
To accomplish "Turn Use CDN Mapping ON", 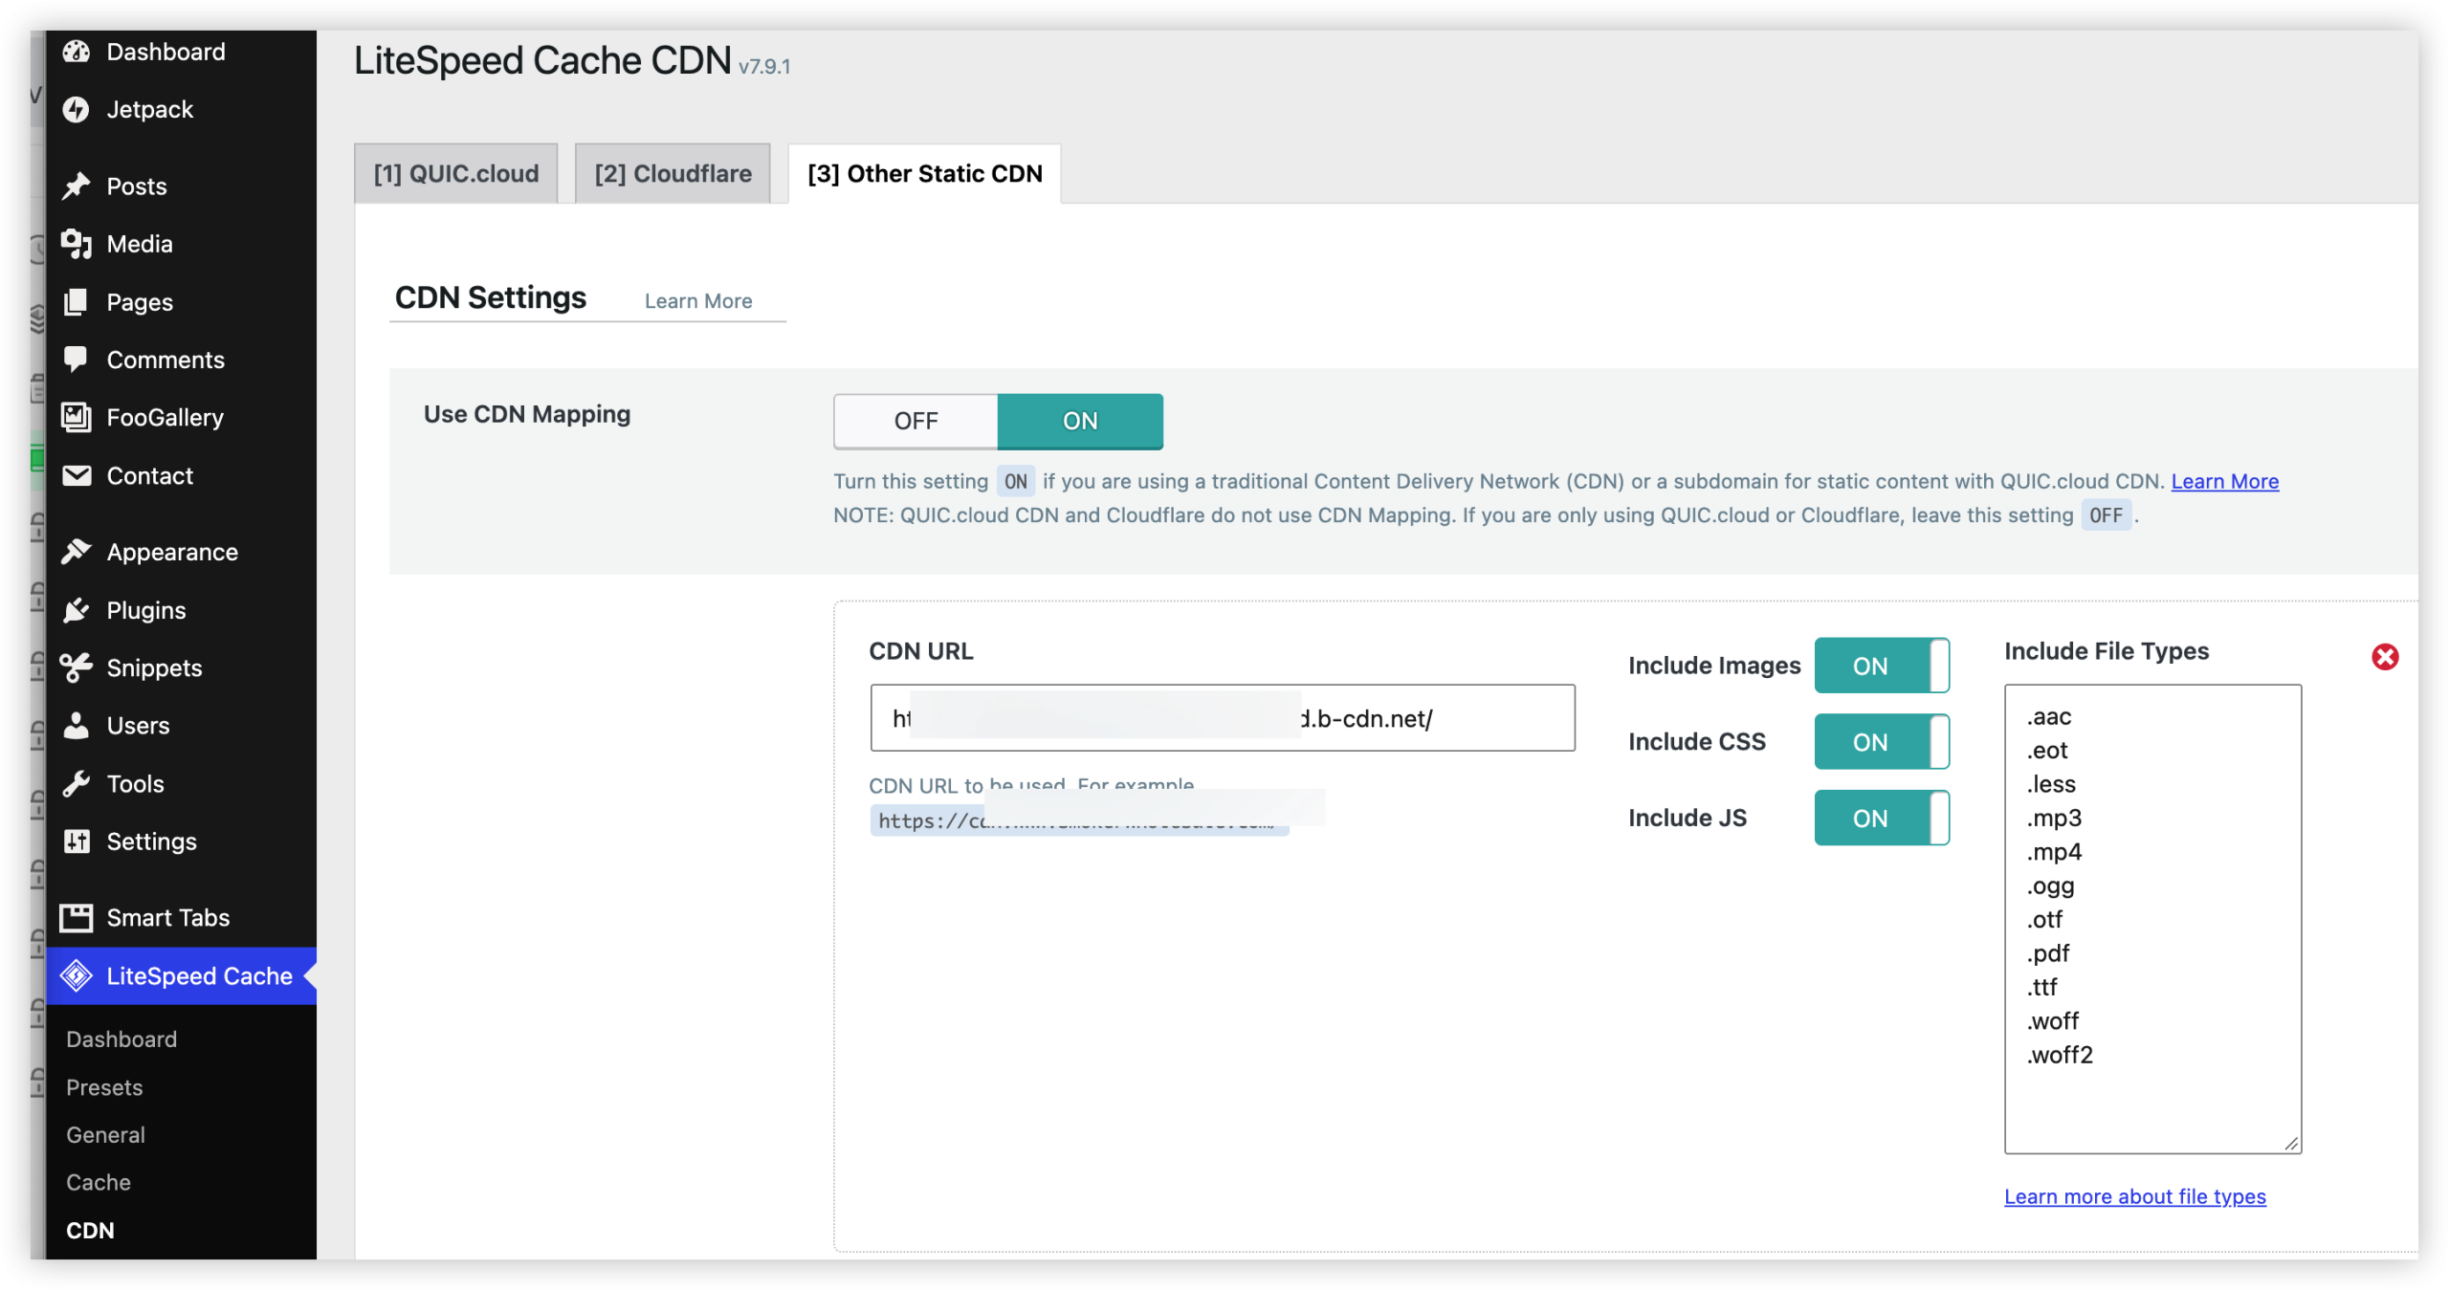I will click(x=1080, y=421).
